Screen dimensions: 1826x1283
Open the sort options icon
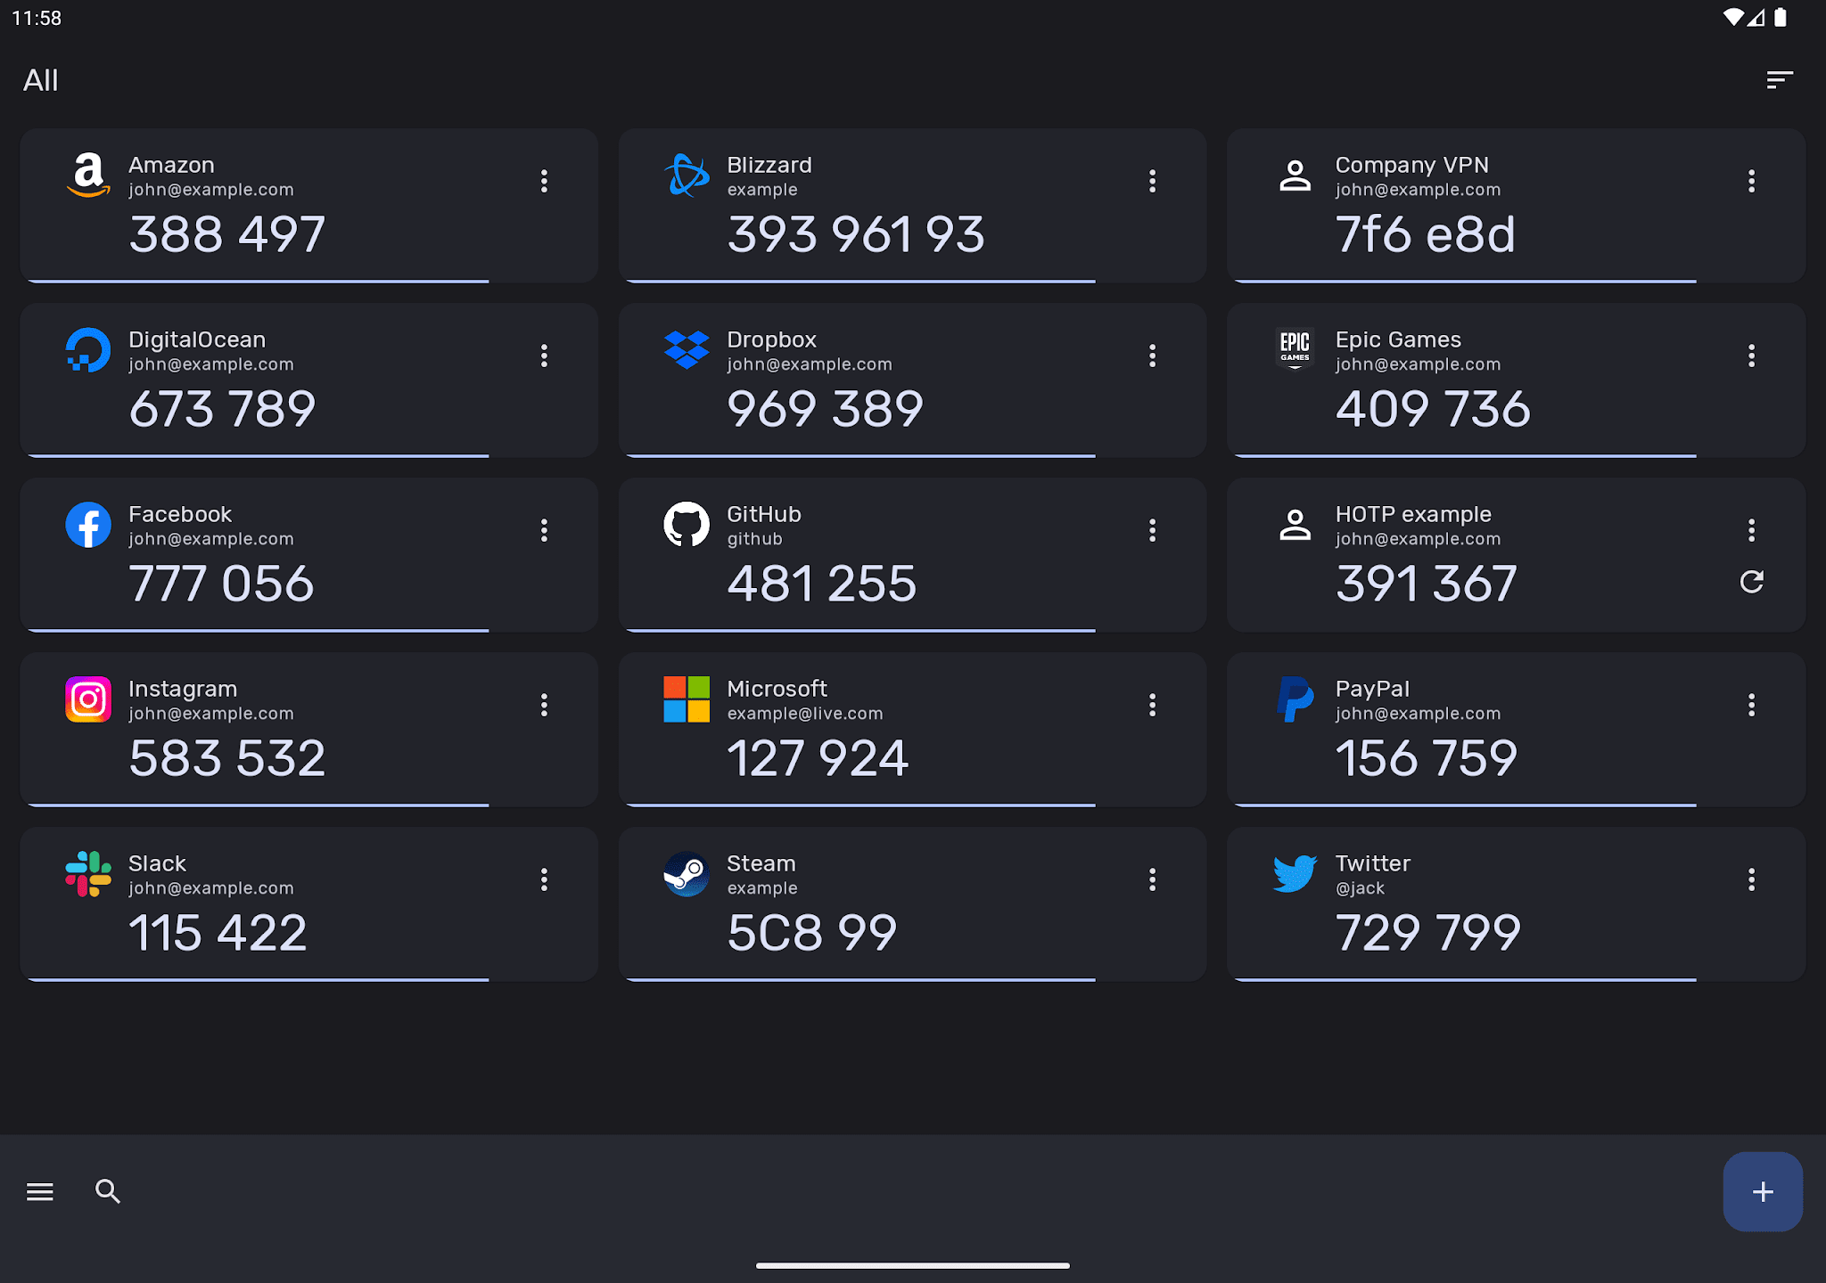(1779, 80)
